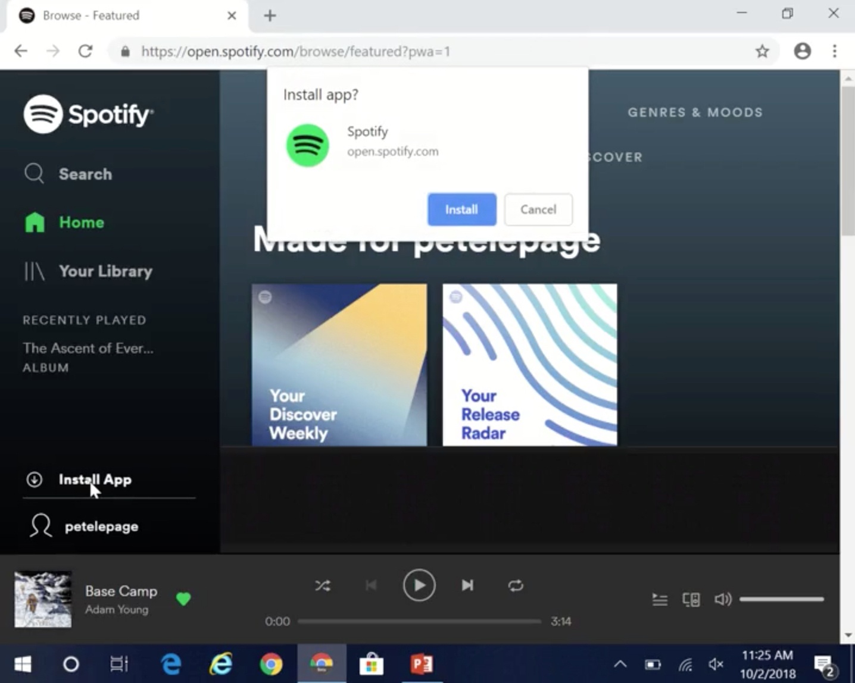
Task: Open Cortana from the taskbar circle
Action: coord(71,664)
